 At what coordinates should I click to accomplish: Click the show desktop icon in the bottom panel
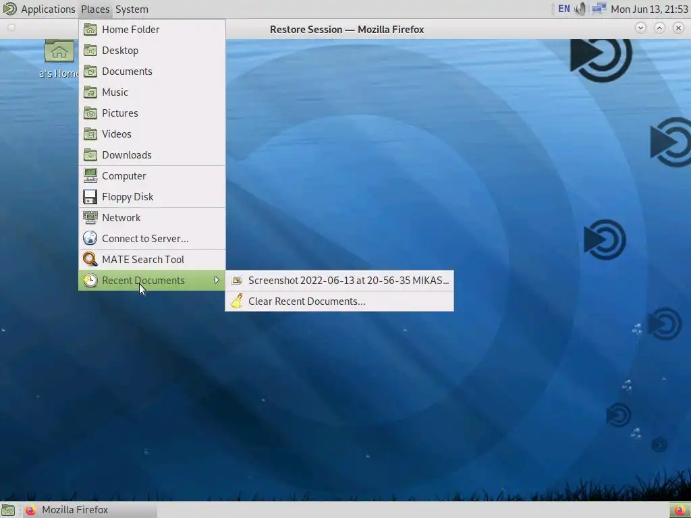(x=8, y=510)
